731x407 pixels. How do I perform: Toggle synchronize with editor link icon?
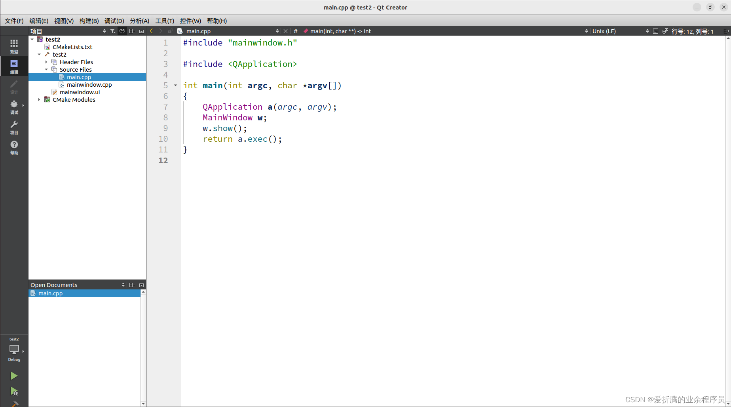click(122, 31)
